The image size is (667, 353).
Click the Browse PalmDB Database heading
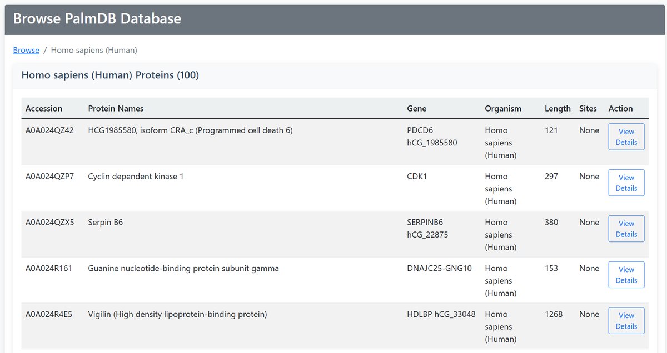pos(97,19)
